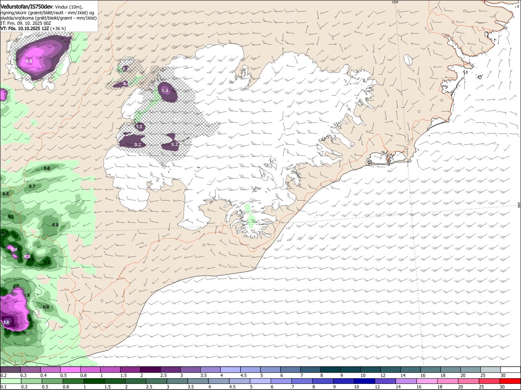Select snow legend swatch between 3.5 and 4
Screen dimensions: 521x390
[x=210, y=370]
